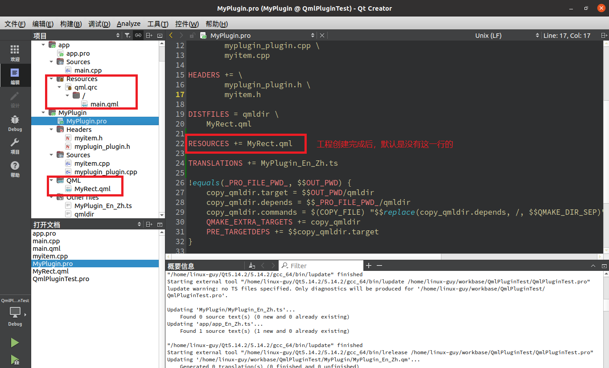Click the word-wrap toggle icon in 概要信息 pane
Image resolution: width=609 pixels, height=368 pixels.
coord(251,265)
